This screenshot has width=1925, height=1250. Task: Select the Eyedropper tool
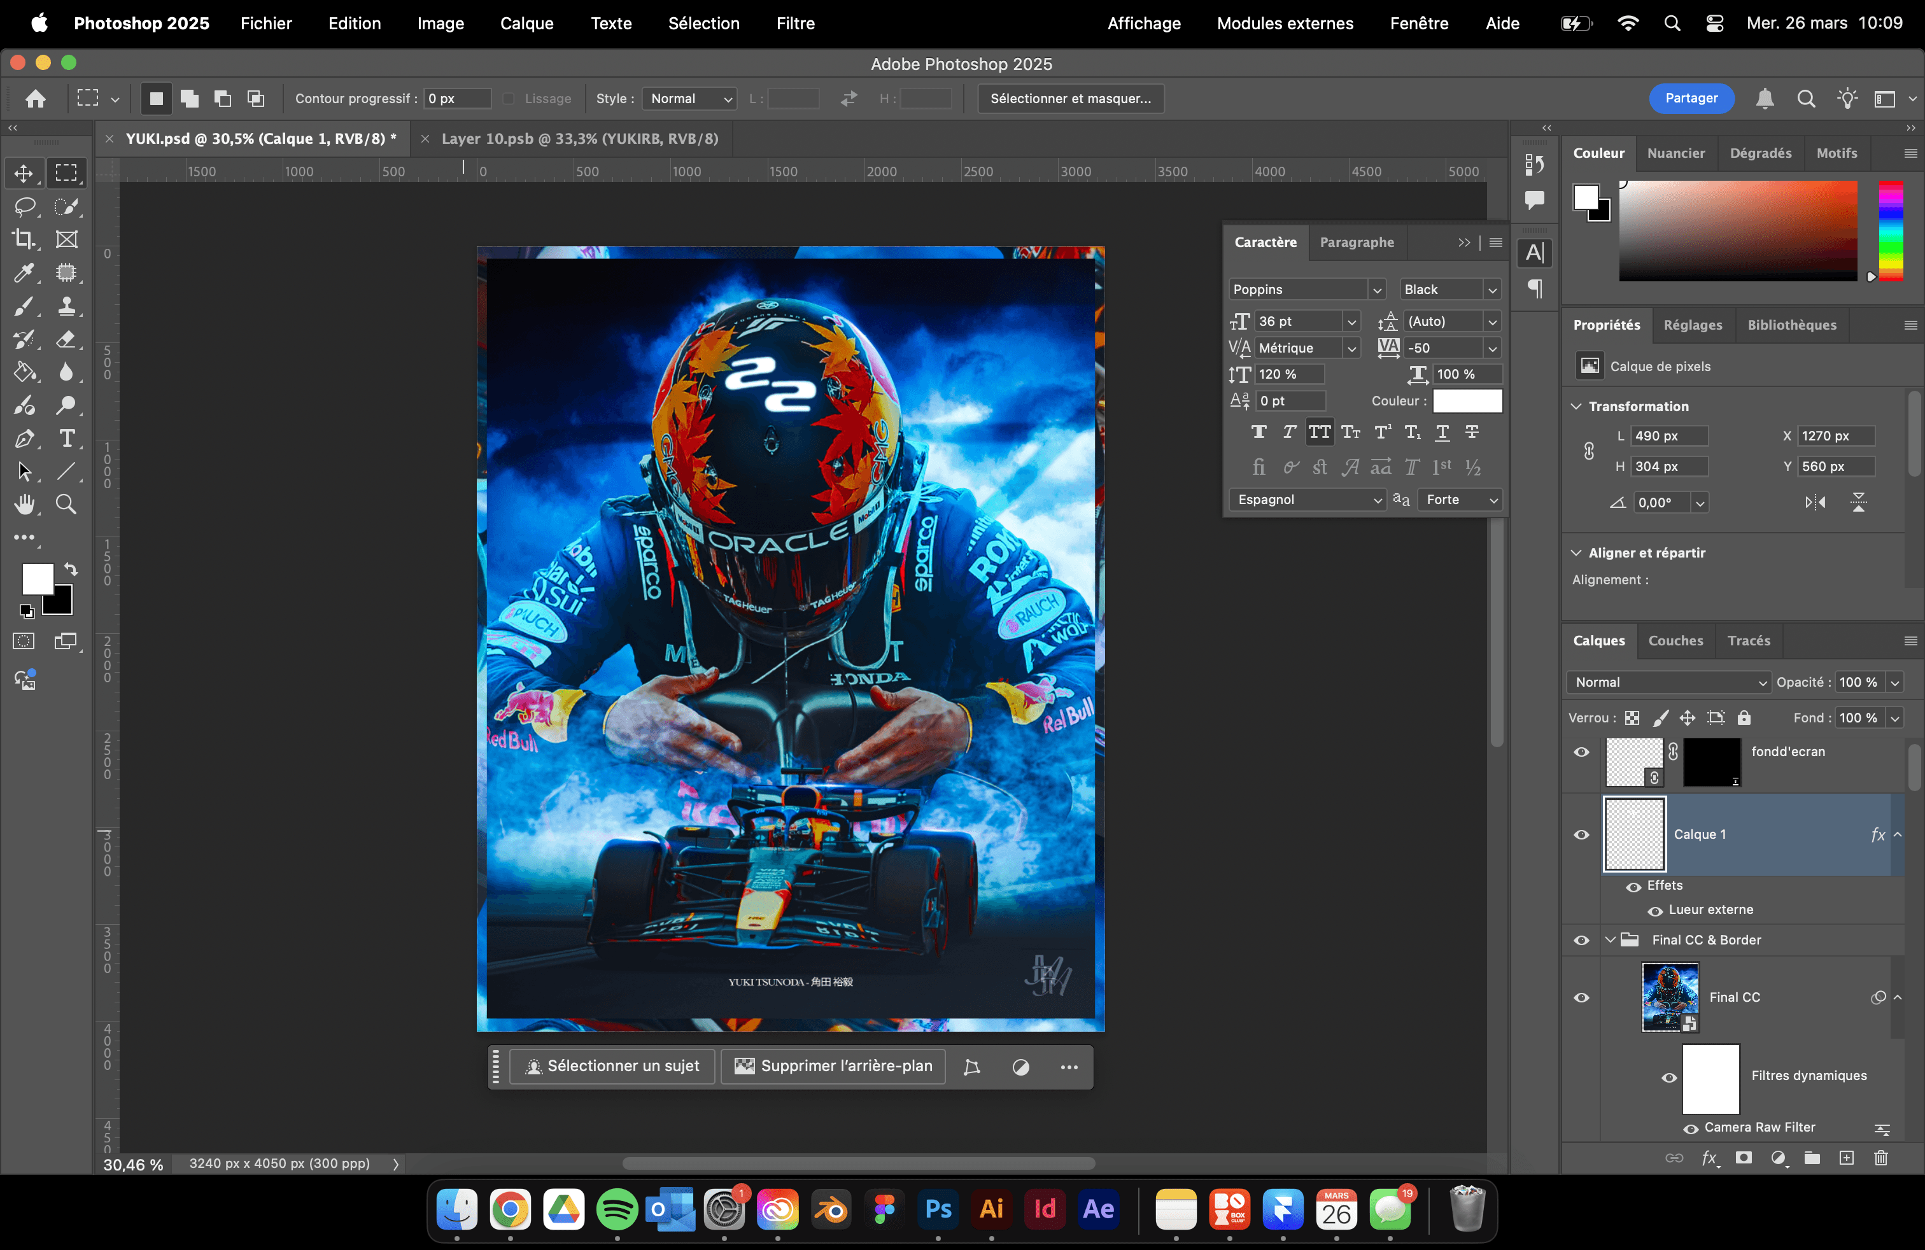point(24,272)
